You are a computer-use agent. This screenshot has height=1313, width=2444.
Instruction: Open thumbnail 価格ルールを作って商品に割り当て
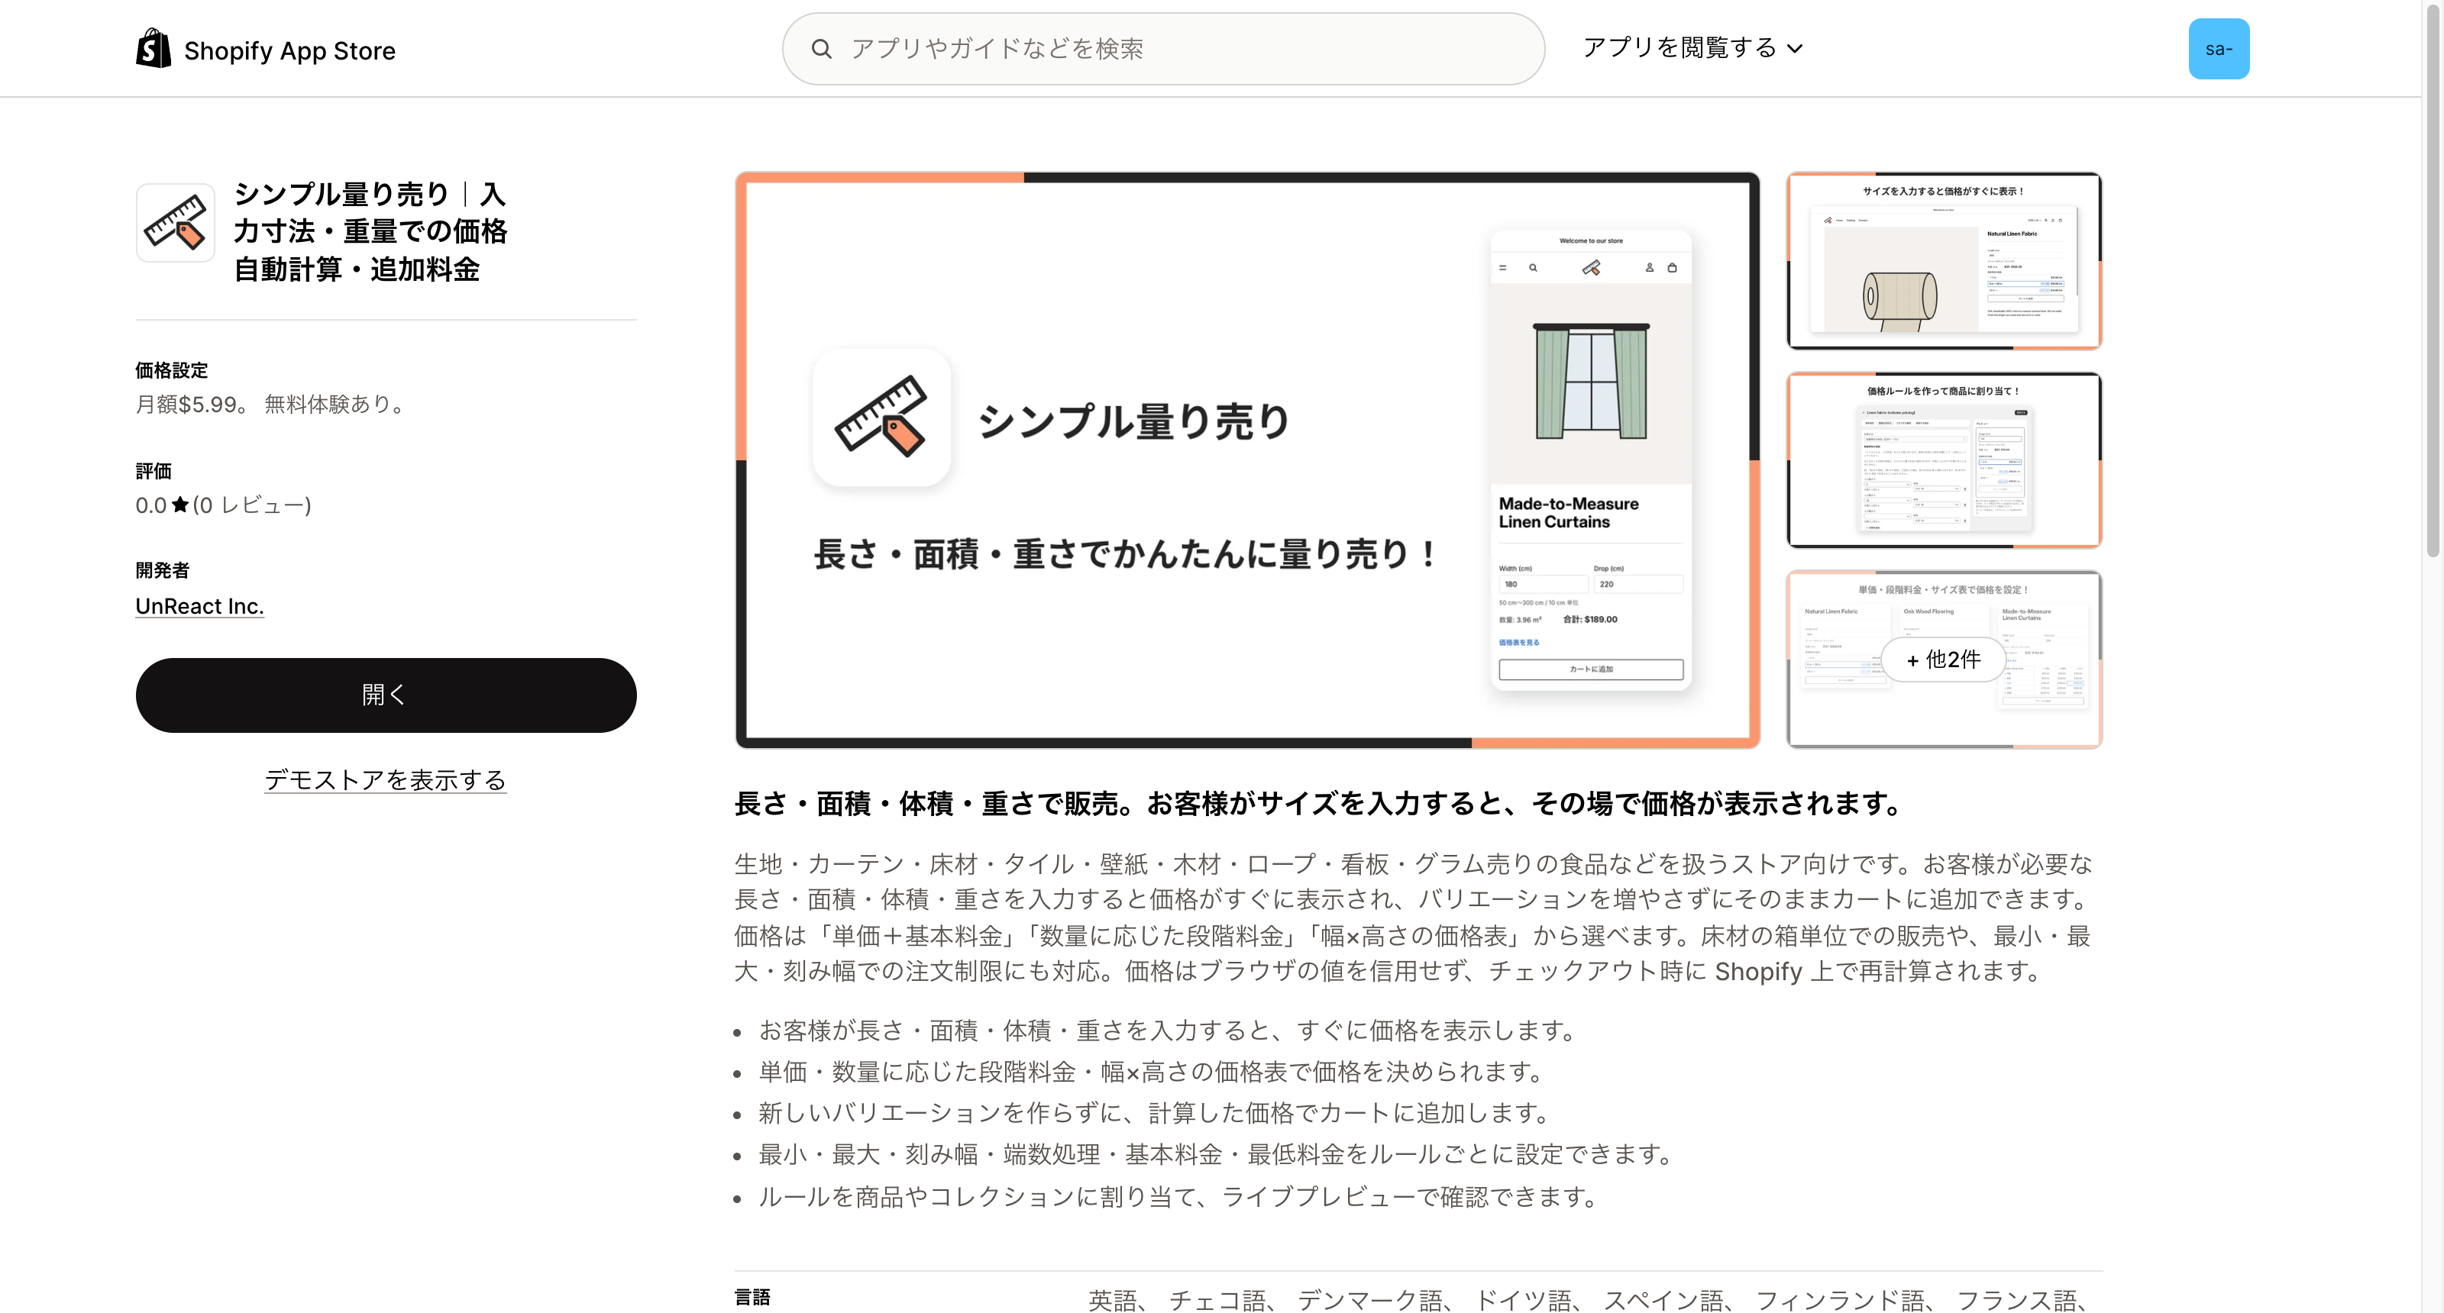click(x=1944, y=460)
